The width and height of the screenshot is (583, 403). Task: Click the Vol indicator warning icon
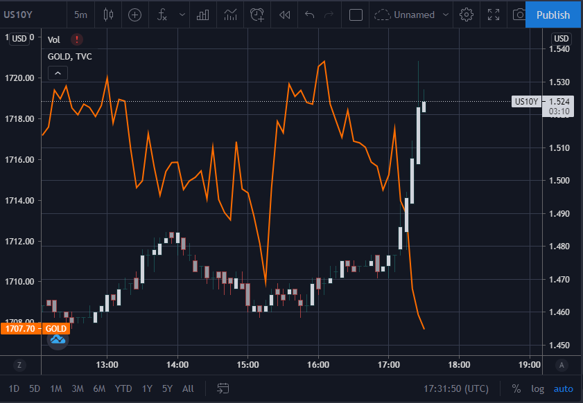click(77, 39)
